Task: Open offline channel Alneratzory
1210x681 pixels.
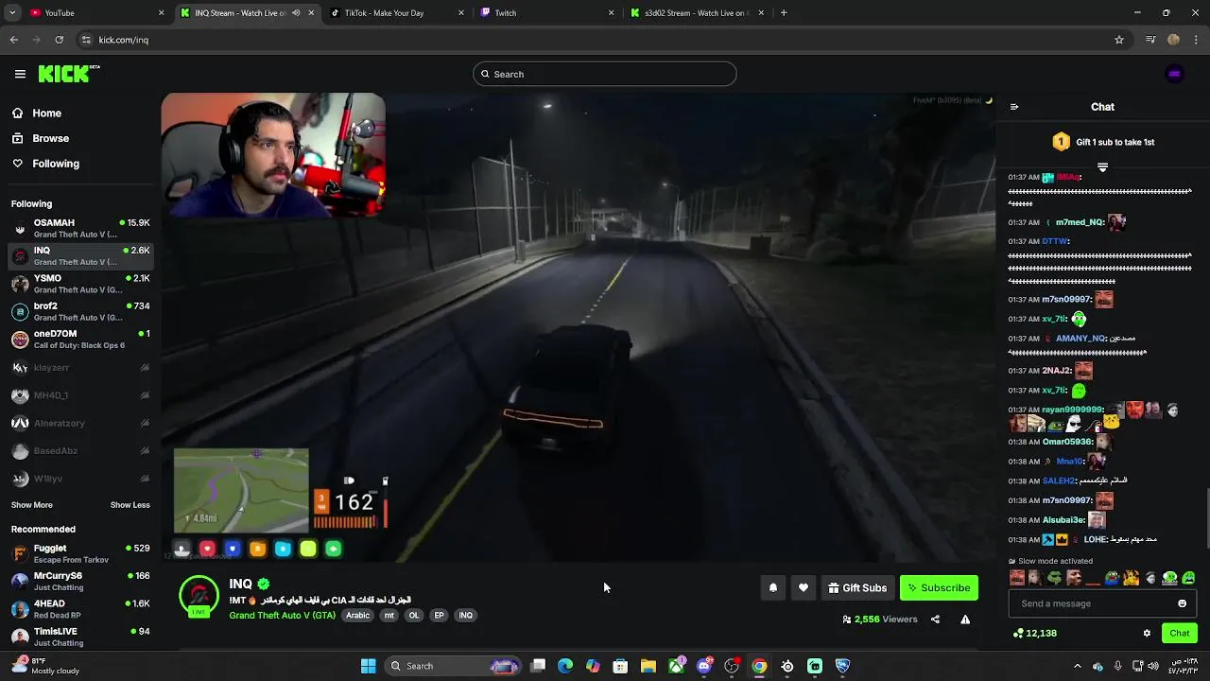Action: pyautogui.click(x=79, y=423)
